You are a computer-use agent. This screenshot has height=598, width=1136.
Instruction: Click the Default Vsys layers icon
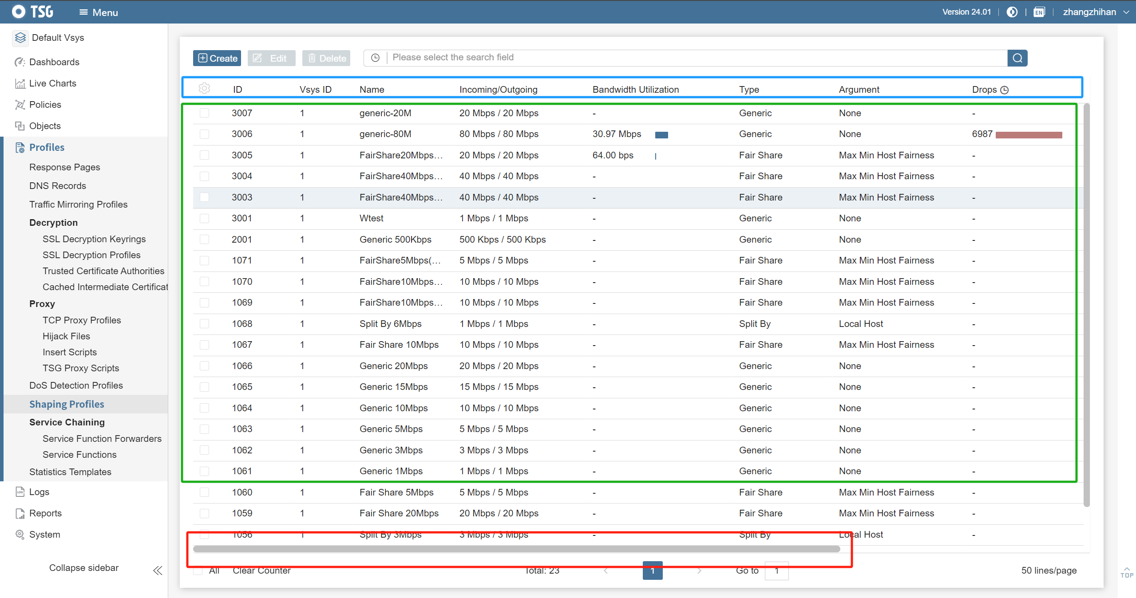(x=20, y=38)
